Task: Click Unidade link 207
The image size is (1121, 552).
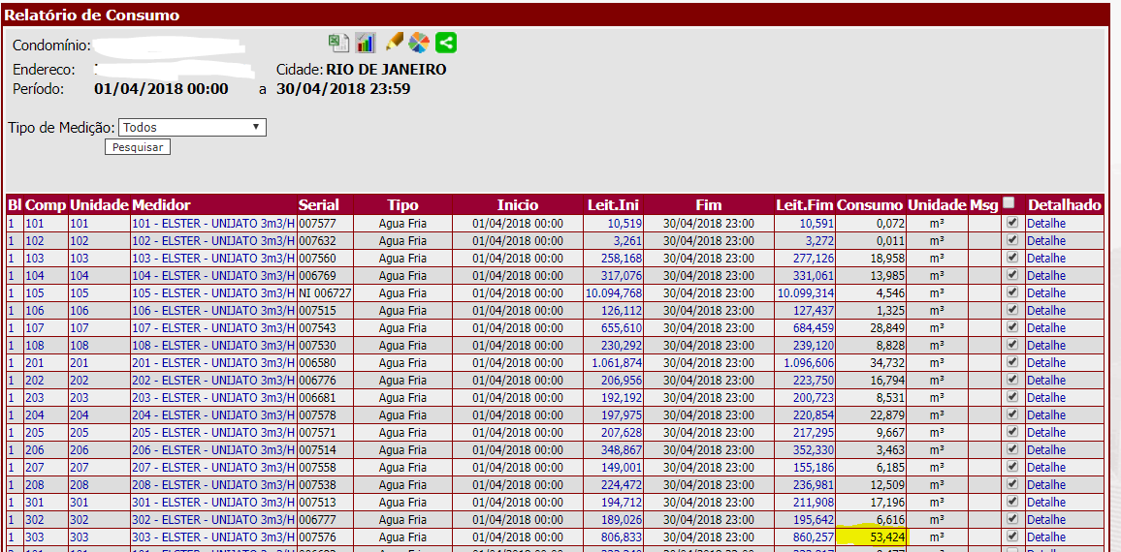Action: click(79, 468)
